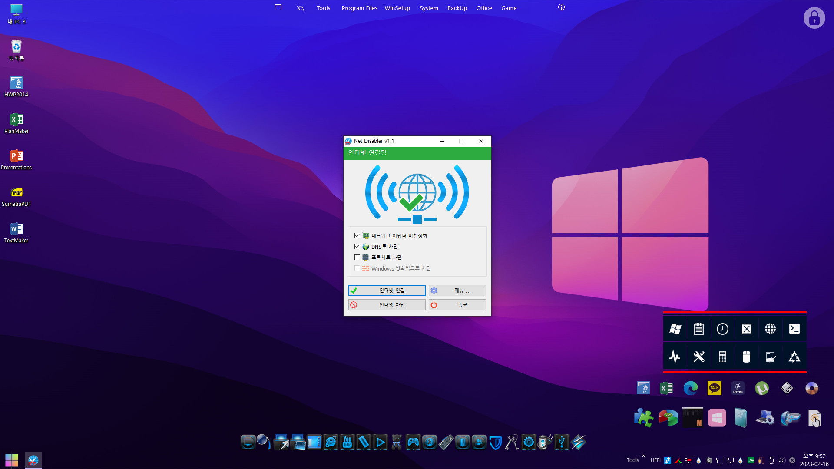Open the Program Files top menu
This screenshot has height=469, width=834.
coord(359,8)
